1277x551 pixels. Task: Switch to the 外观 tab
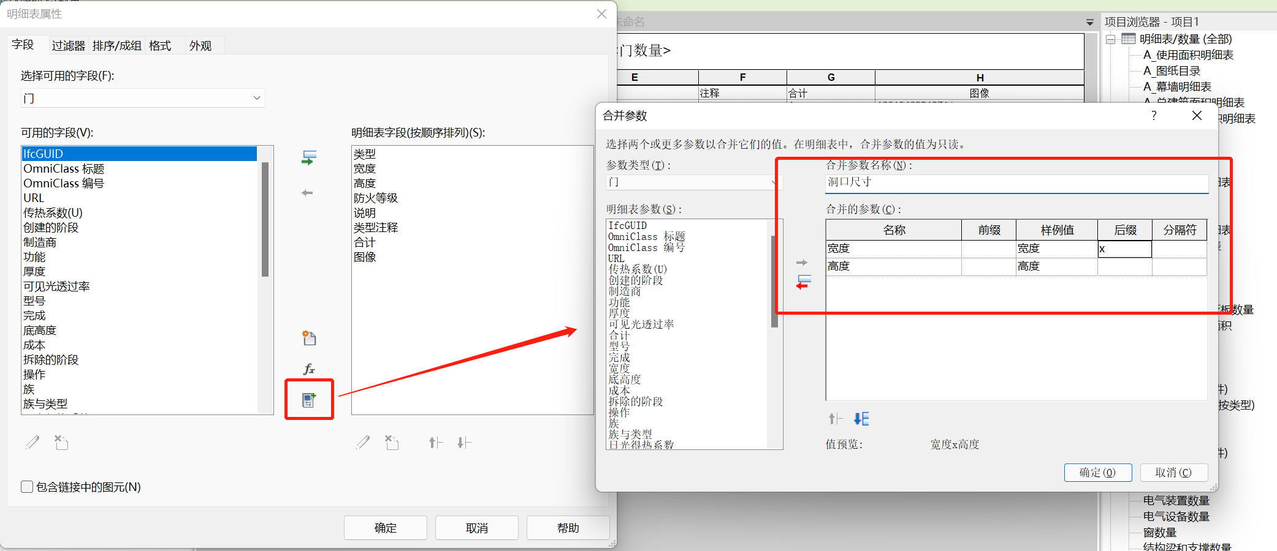[x=200, y=46]
